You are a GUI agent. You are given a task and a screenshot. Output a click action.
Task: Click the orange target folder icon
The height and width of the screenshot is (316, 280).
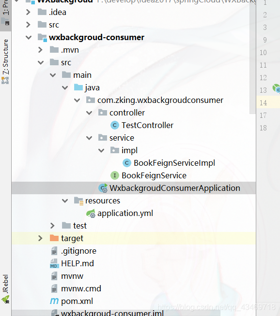coord(54,238)
